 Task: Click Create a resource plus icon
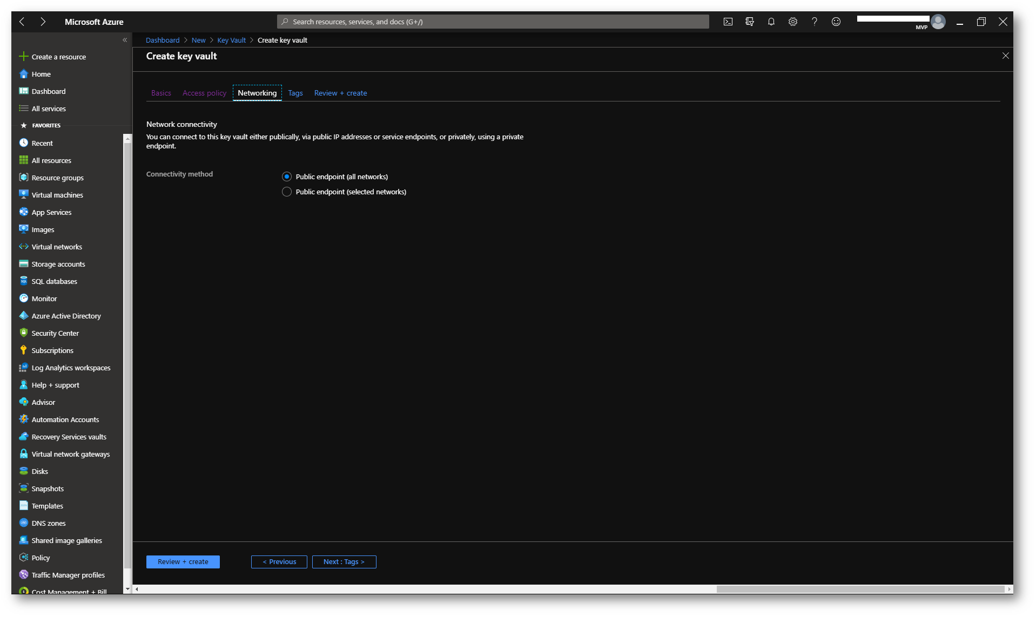coord(23,56)
